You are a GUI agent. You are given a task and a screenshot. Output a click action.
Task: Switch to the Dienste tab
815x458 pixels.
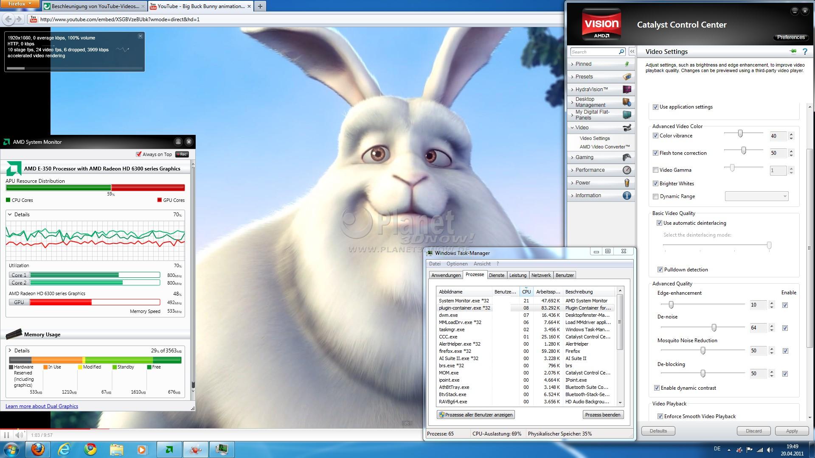[497, 275]
